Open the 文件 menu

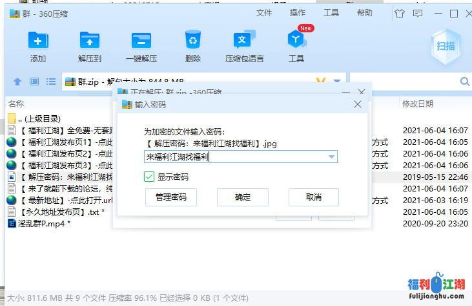[264, 13]
